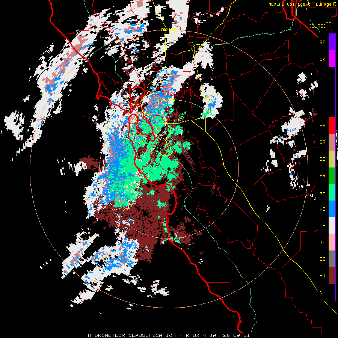This screenshot has height=338, width=338.
Task: Click the Hydrometeor Classification KMUX caption
Action: 169,335
